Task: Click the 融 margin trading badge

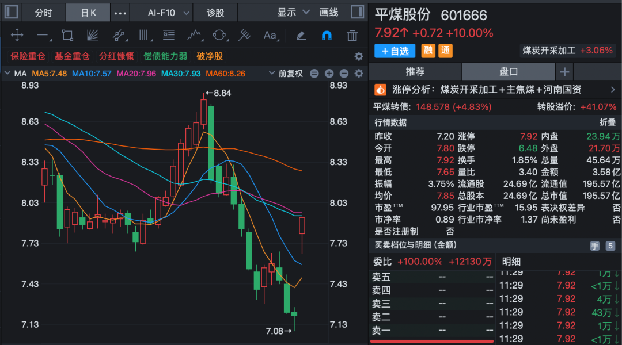Action: 428,50
